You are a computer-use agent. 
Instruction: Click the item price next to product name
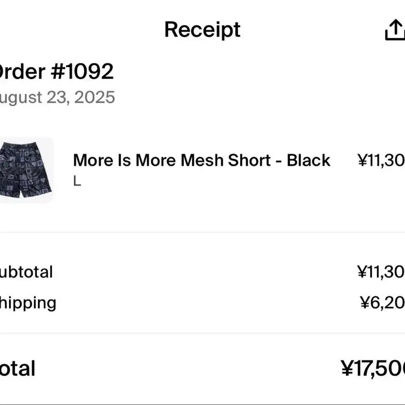(x=381, y=160)
